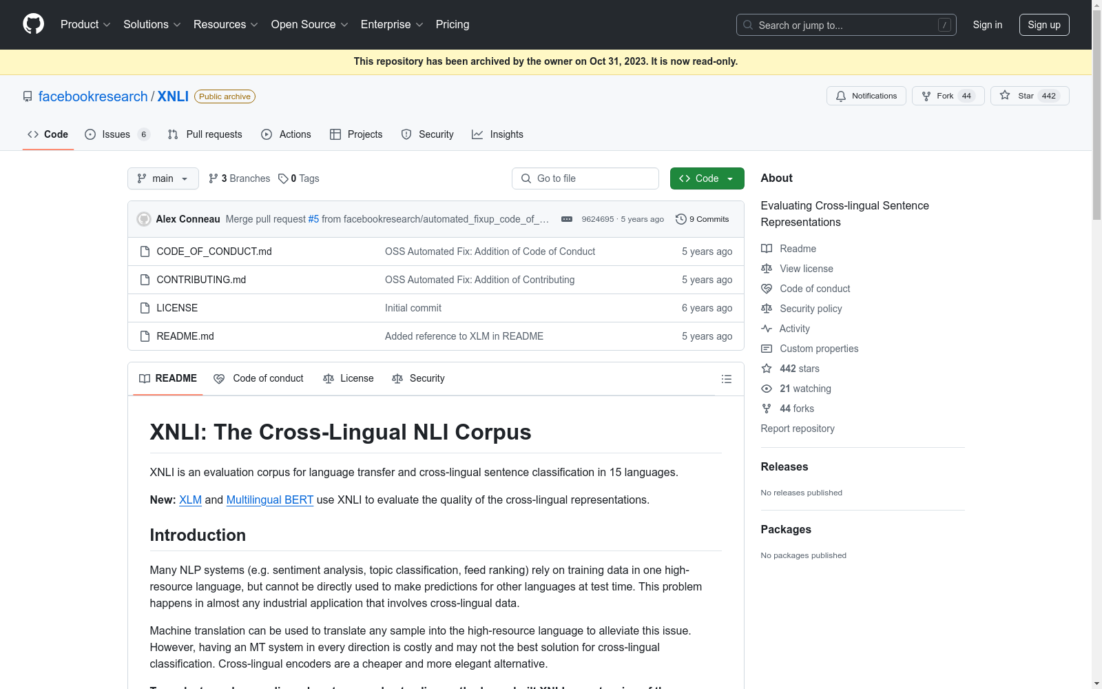Screen dimensions: 1102x689
Task: Open the 'Initial commit' message
Action: pyautogui.click(x=413, y=308)
